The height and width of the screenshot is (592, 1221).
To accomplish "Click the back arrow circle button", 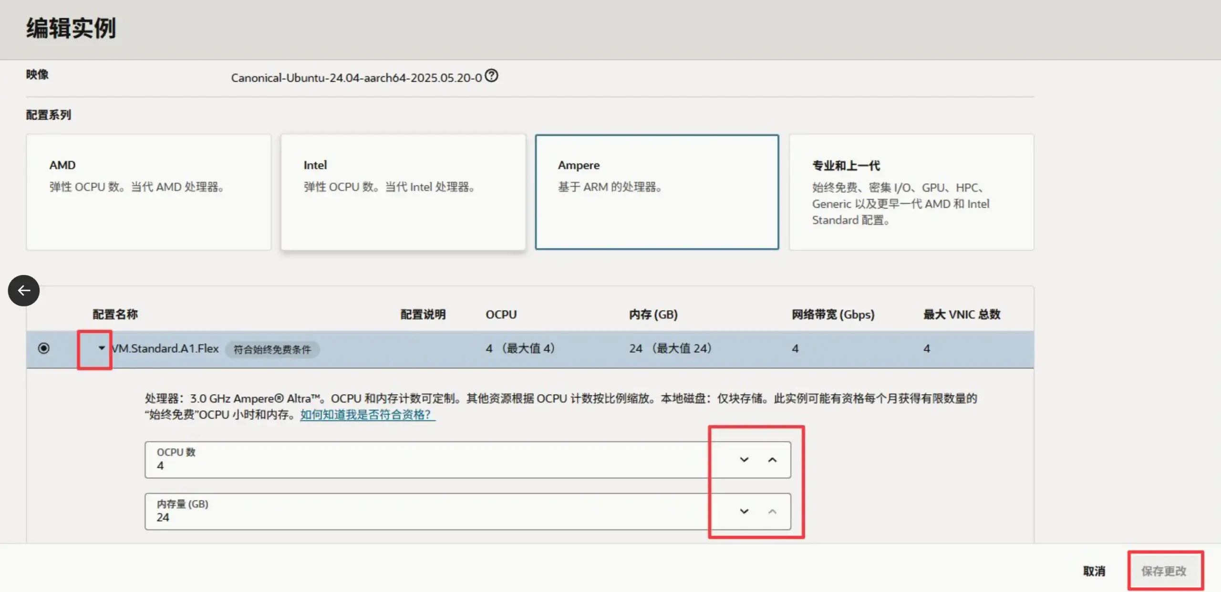I will [x=24, y=290].
